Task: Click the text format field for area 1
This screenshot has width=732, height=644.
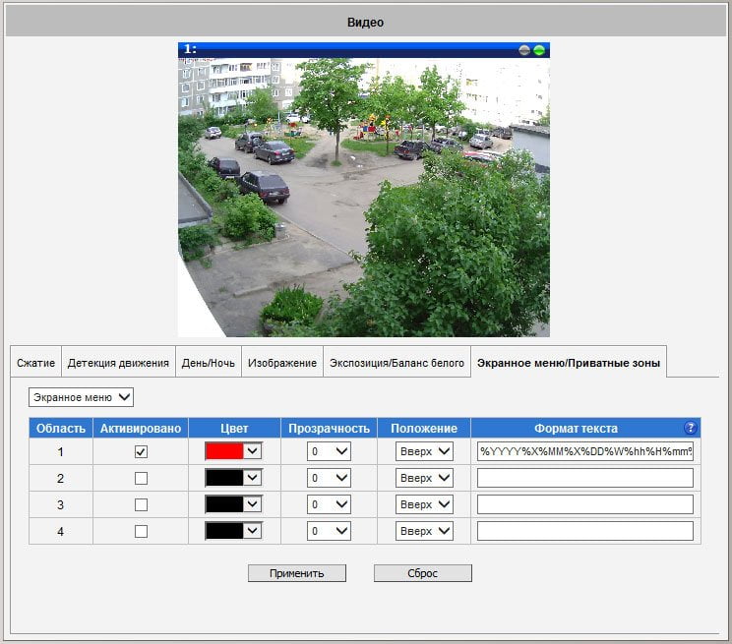Action: 585,451
